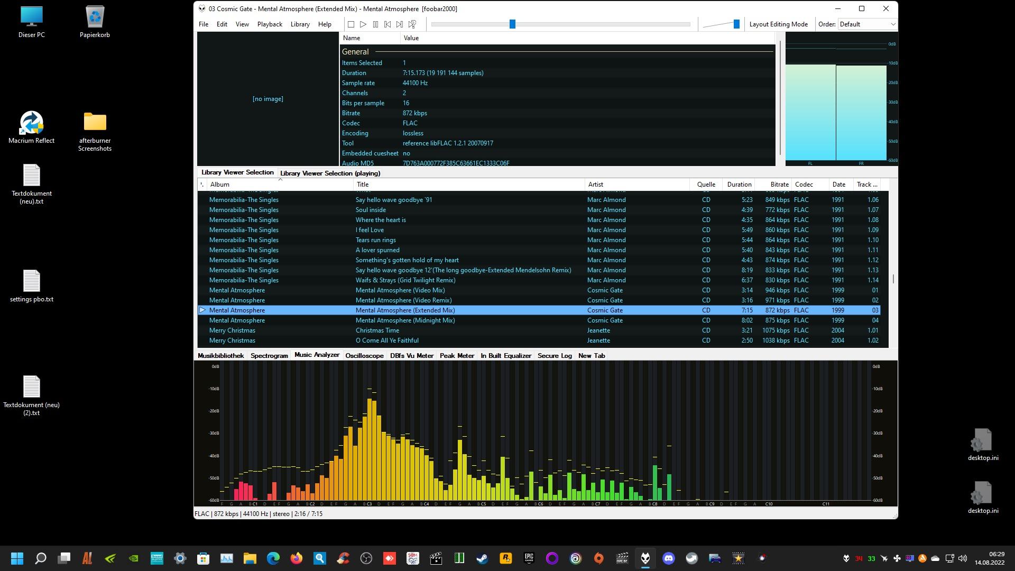Switch to Library Viewer Selection (playing) tab
Image resolution: width=1015 pixels, height=571 pixels.
330,173
